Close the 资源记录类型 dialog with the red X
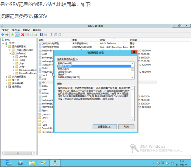The width and height of the screenshot is (191, 167). click(x=134, y=52)
